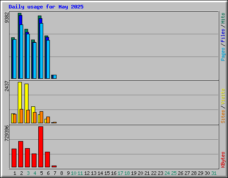
Task: Click the green Hits legend label
Action: coord(223,18)
